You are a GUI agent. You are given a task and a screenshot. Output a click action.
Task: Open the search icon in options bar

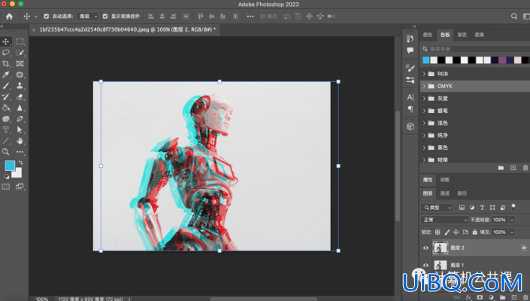click(x=514, y=17)
